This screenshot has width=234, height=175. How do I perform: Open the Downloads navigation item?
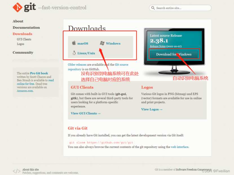coord(22,34)
